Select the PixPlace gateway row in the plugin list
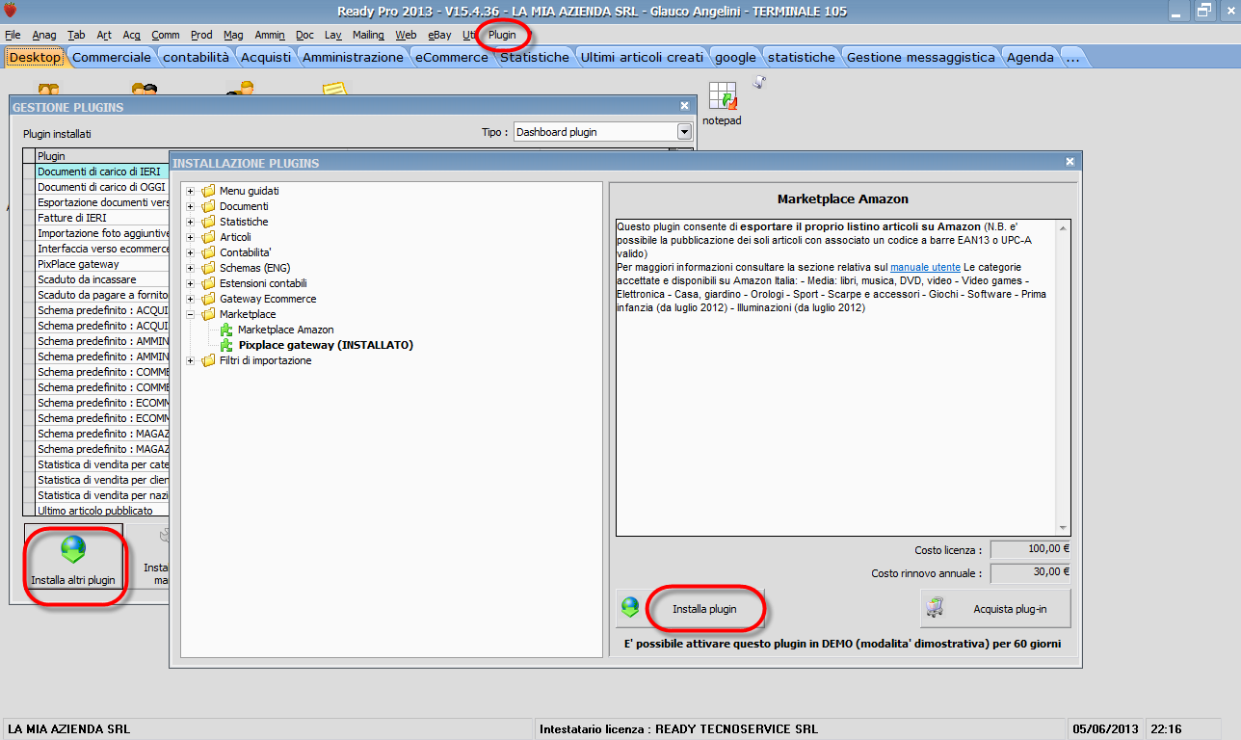The height and width of the screenshot is (740, 1241). click(x=102, y=264)
